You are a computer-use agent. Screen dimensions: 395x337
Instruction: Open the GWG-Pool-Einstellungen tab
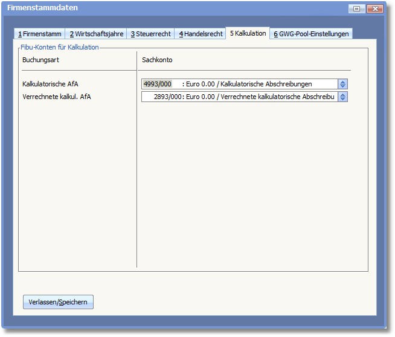click(x=311, y=34)
